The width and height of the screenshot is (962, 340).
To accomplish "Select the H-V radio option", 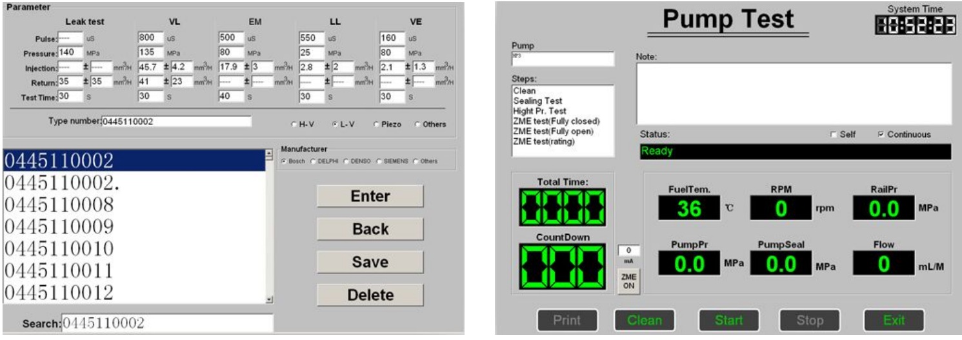I will pyautogui.click(x=294, y=124).
